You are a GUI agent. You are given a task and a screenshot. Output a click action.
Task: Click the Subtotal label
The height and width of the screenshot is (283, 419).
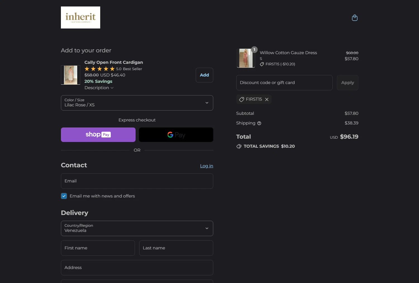coord(245,113)
